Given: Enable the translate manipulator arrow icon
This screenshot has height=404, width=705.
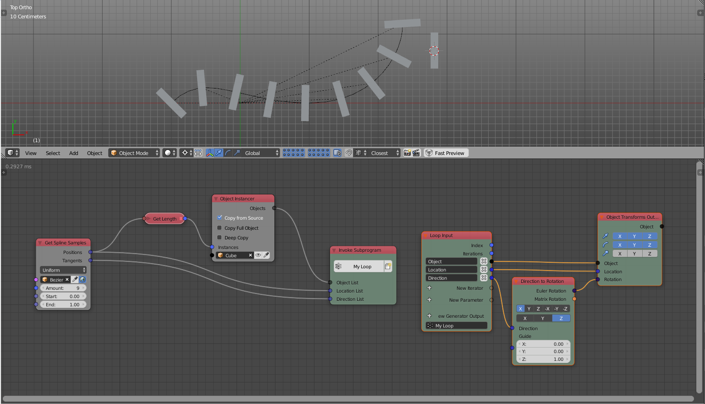Looking at the screenshot, I should point(219,153).
